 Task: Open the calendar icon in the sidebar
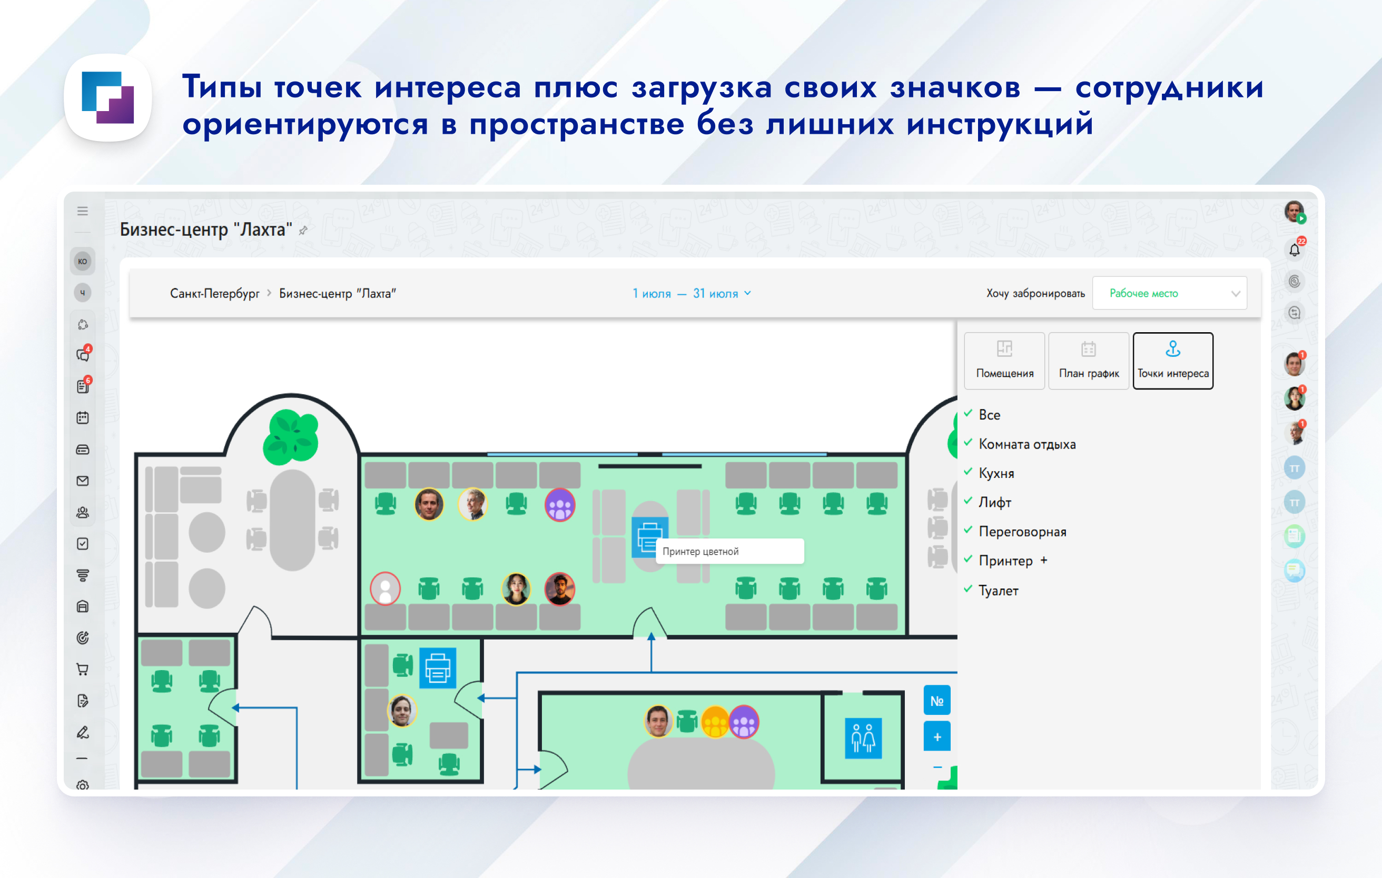[x=83, y=417]
